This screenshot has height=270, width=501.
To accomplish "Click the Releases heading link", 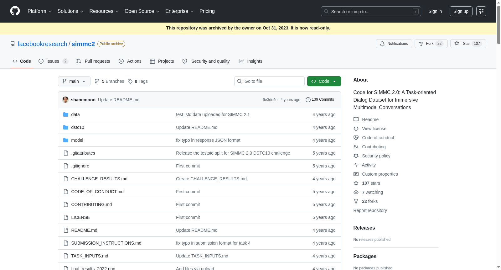I will (364, 228).
